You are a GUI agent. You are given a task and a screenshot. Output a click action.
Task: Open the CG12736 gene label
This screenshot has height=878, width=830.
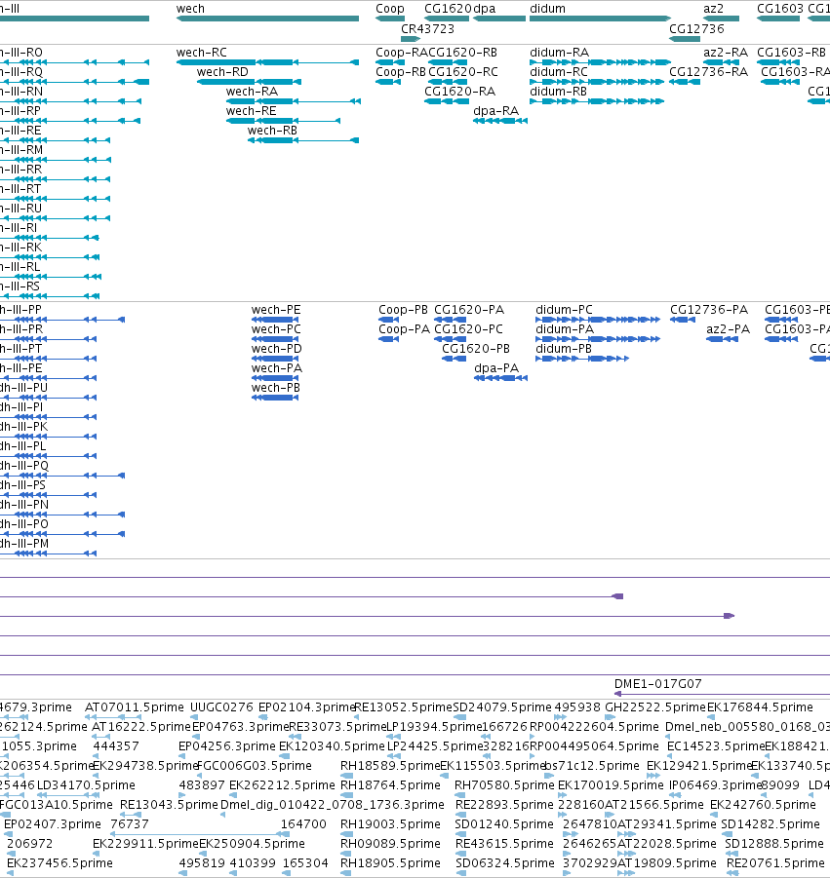[x=696, y=28]
